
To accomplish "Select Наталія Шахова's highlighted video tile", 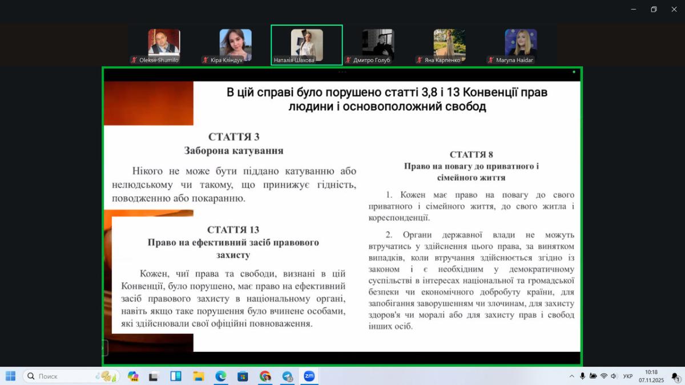I will [x=307, y=44].
